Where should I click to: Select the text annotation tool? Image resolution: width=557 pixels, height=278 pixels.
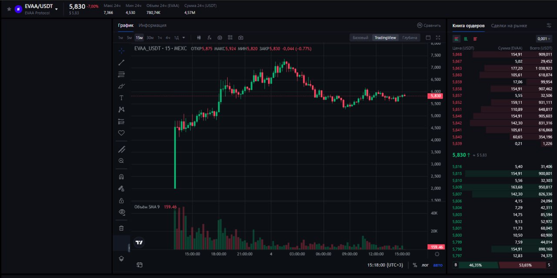(x=121, y=98)
